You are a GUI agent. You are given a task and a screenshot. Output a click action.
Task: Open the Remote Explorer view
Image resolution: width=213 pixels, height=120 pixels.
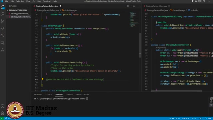click(x=3, y=43)
